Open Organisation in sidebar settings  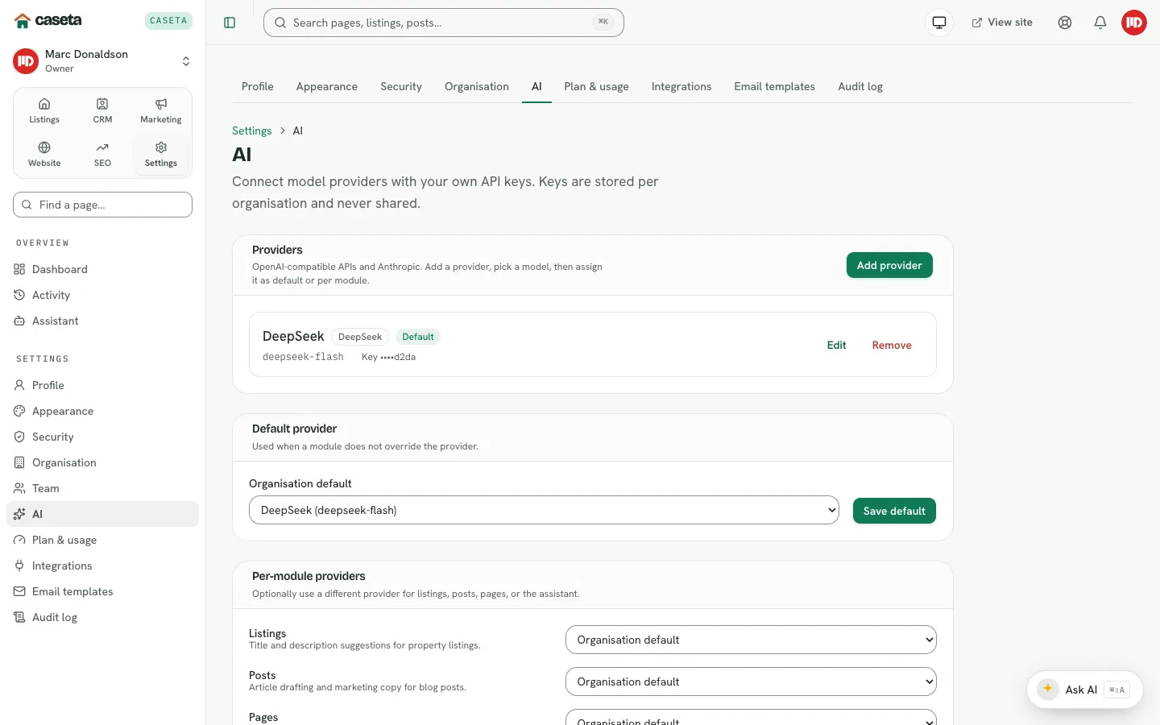(x=102, y=462)
